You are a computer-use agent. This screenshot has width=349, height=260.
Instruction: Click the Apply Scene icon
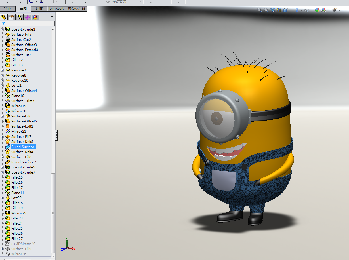(x=324, y=10)
